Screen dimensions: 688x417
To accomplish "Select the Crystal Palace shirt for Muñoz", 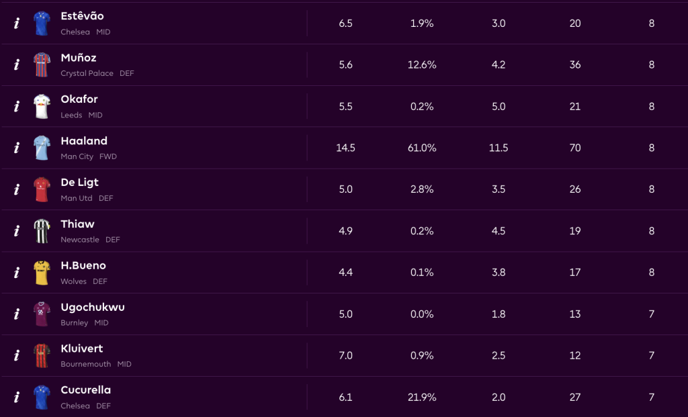I will tap(42, 65).
